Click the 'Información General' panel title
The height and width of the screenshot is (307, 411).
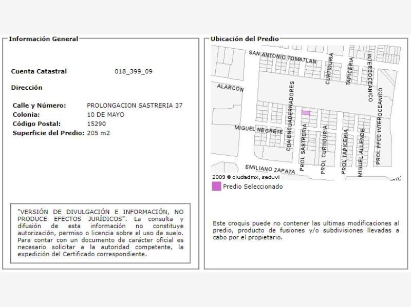pyautogui.click(x=44, y=39)
